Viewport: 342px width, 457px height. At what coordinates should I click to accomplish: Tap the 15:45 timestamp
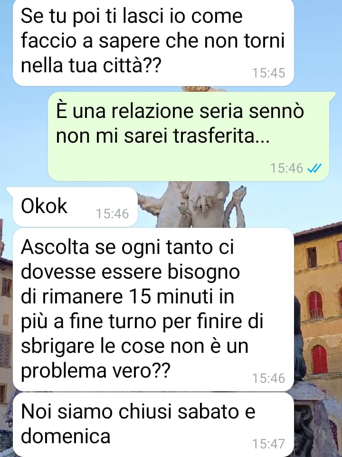268,73
